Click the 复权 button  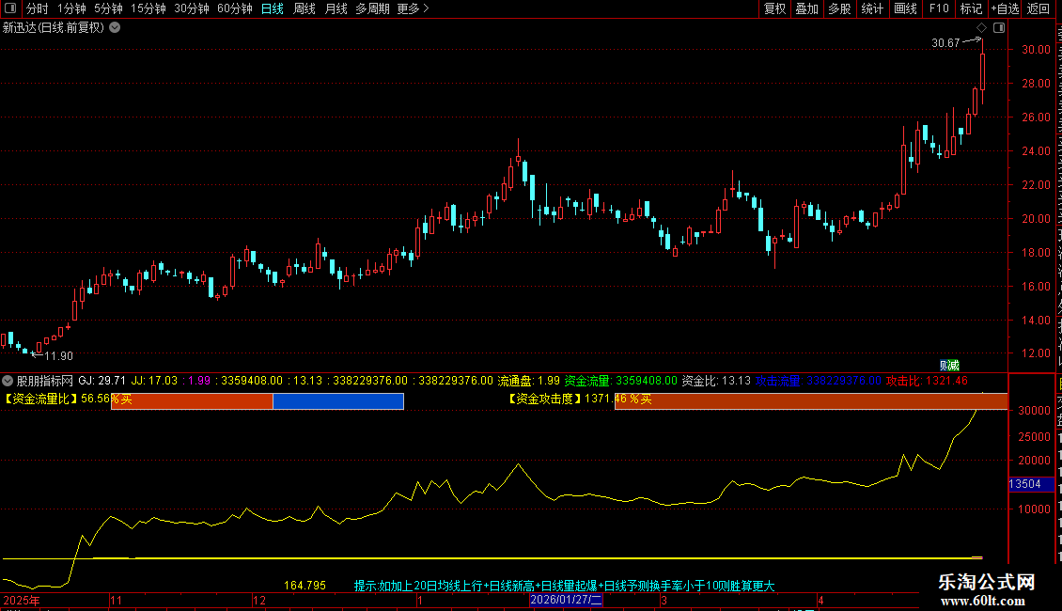pos(774,8)
